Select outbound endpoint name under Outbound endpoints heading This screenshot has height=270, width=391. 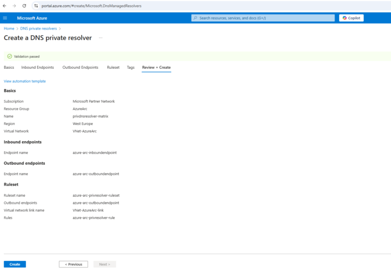(x=96, y=174)
